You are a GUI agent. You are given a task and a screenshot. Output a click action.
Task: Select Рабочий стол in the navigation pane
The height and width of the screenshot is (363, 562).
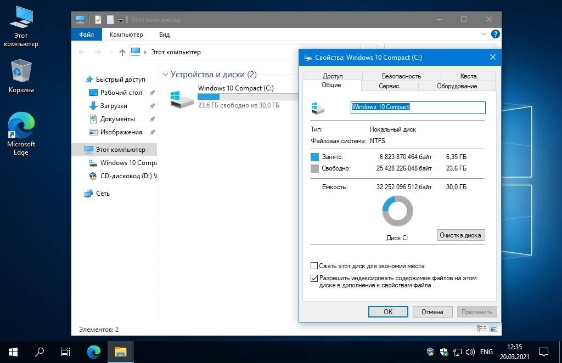(x=121, y=93)
